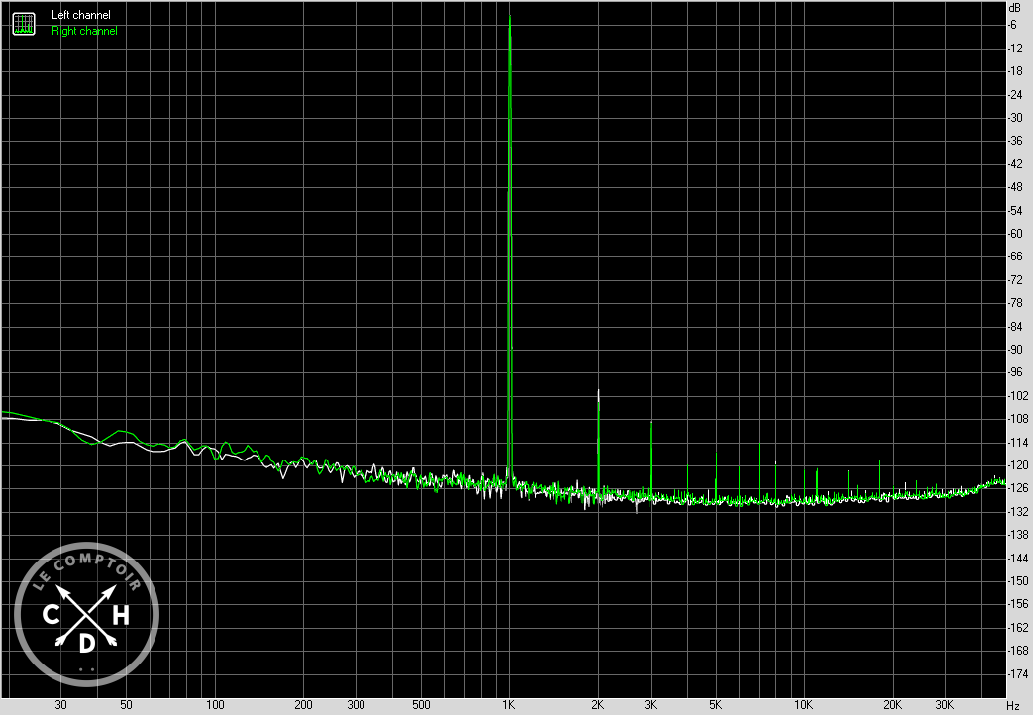The width and height of the screenshot is (1033, 715).
Task: Click the 10K frequency axis label
Action: (803, 705)
